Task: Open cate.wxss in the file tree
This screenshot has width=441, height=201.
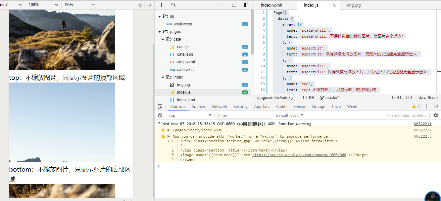Action: (x=186, y=70)
